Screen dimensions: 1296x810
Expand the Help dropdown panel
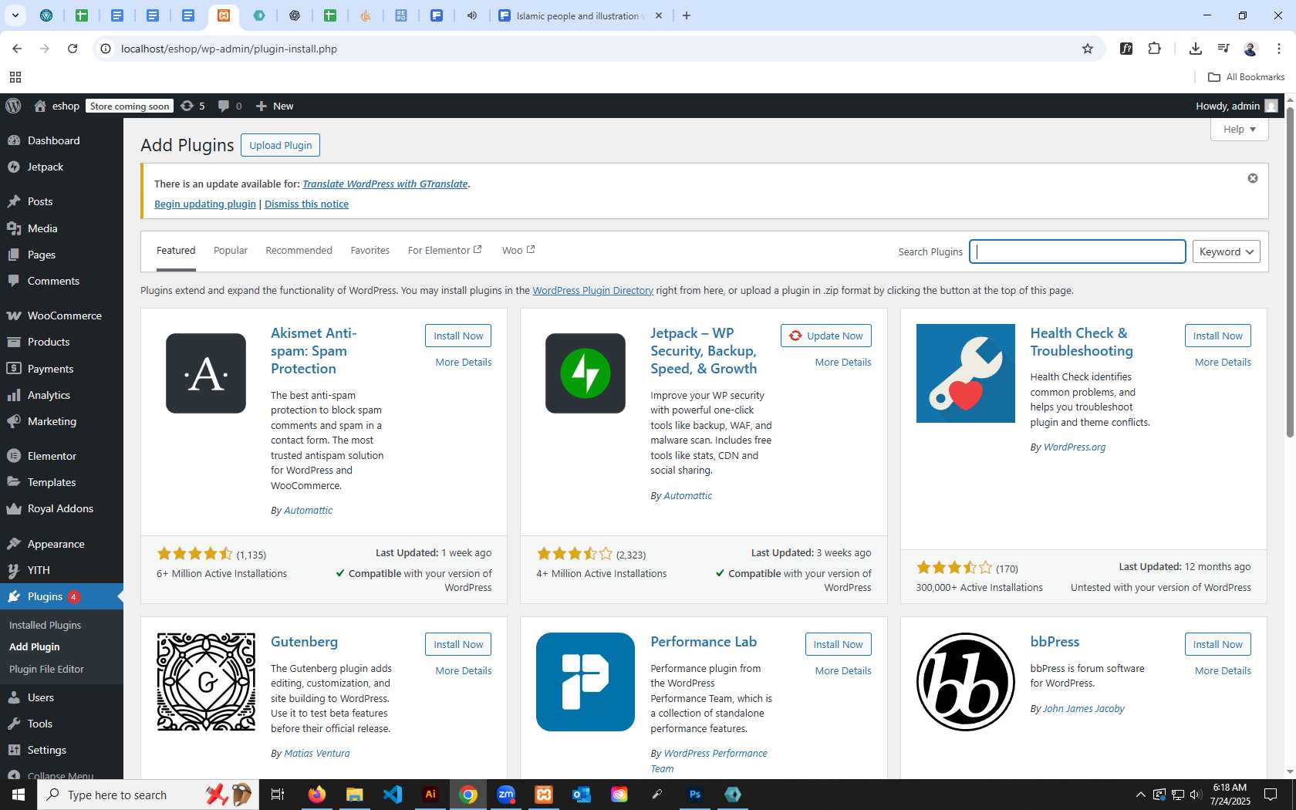[x=1239, y=129]
